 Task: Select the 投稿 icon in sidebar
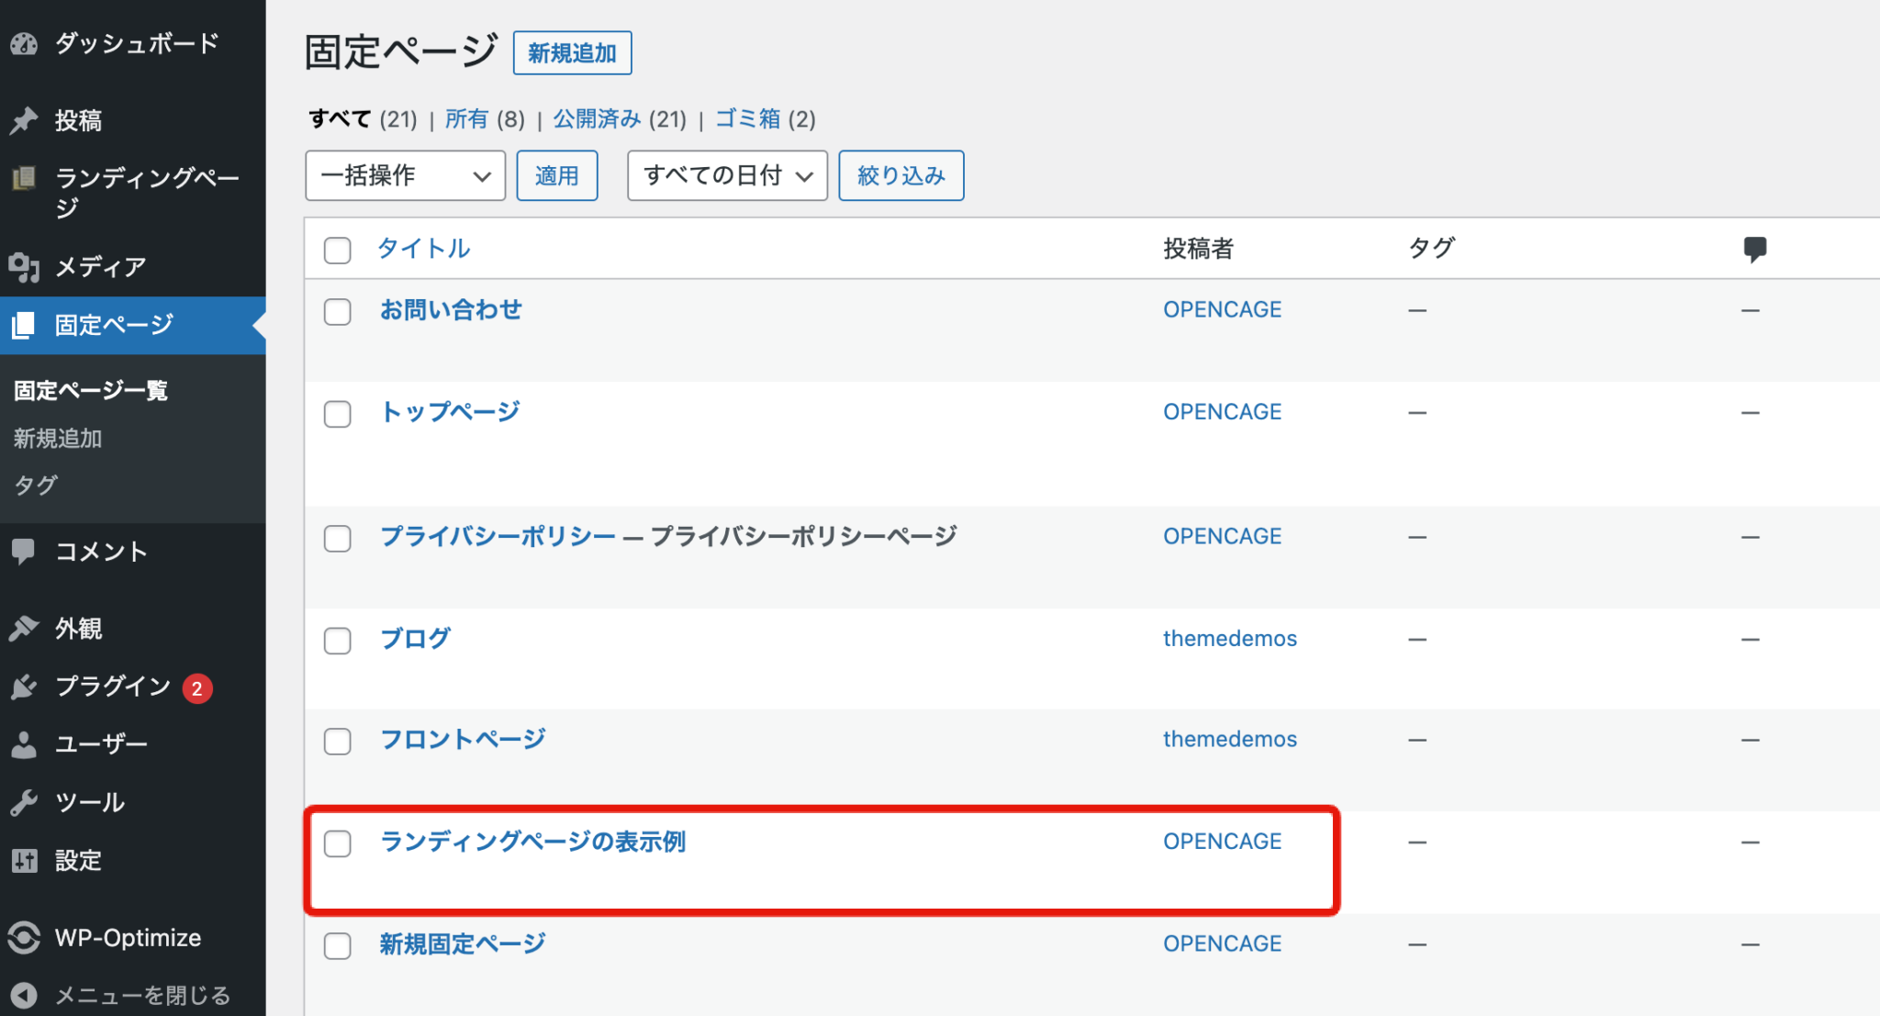(x=23, y=119)
